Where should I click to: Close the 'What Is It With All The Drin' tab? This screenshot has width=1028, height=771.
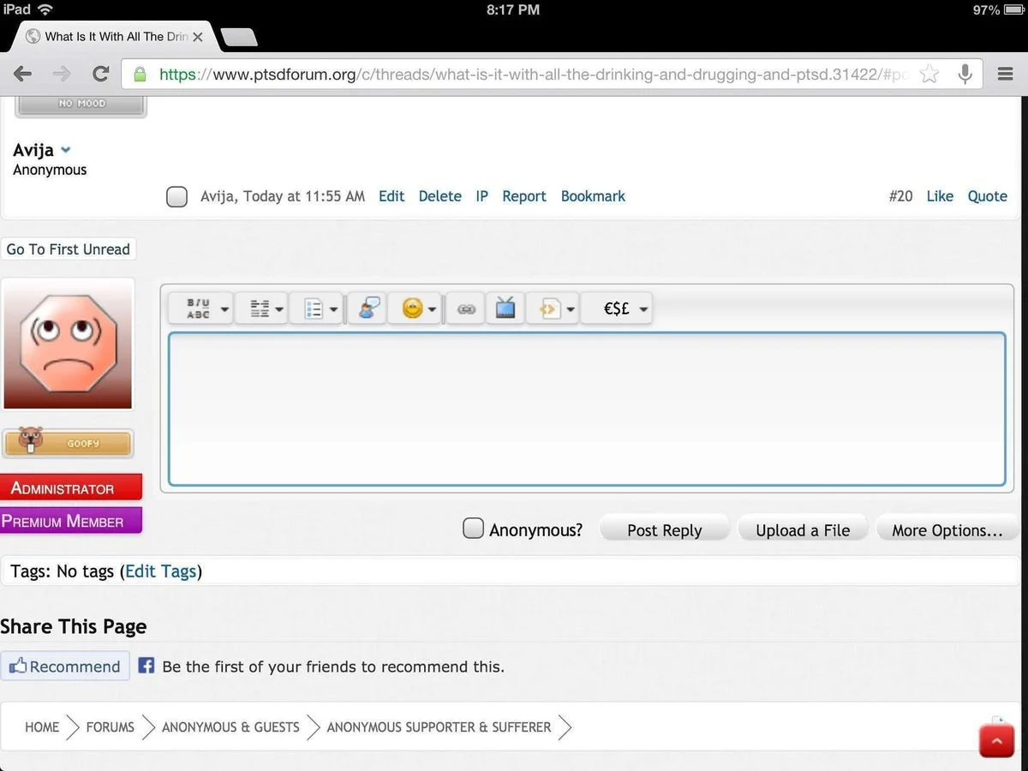click(198, 37)
